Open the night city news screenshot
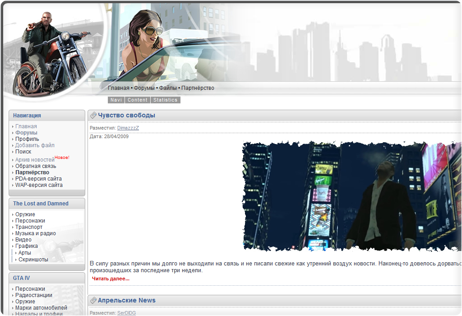Screen dimensions: 462x316 (x=352, y=196)
